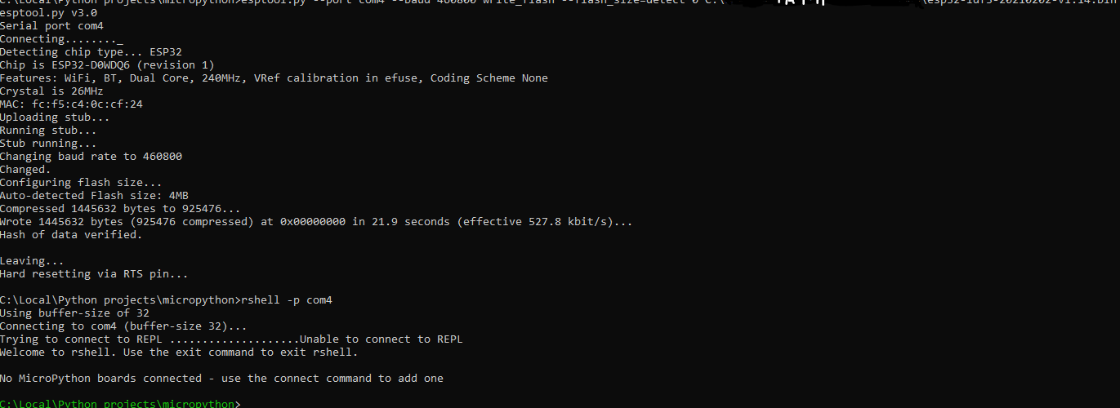Click the 'Detecting chip type... ESP32' line
The height and width of the screenshot is (408, 1120).
91,52
